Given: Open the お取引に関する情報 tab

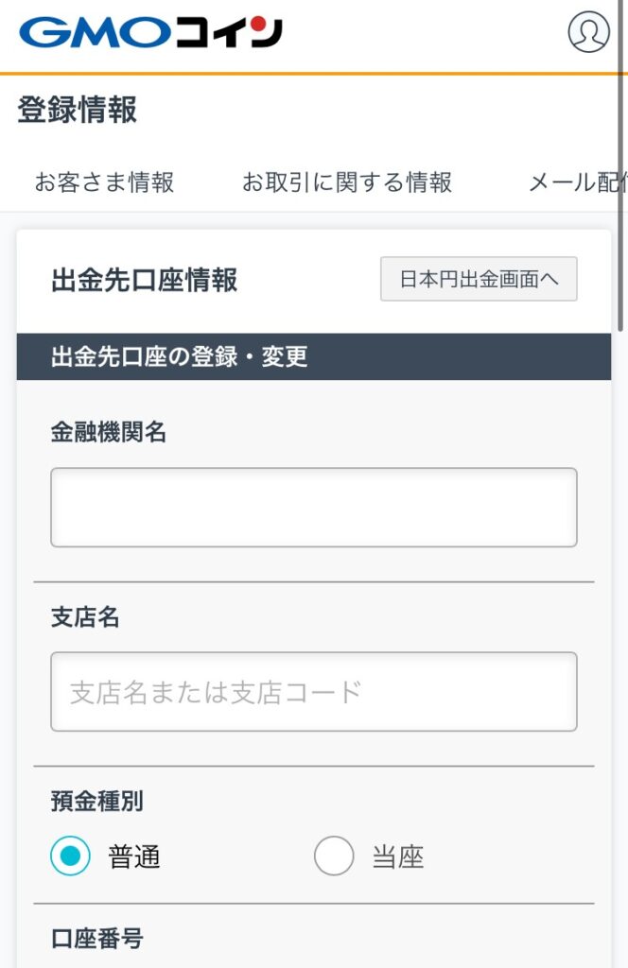Looking at the screenshot, I should 347,181.
